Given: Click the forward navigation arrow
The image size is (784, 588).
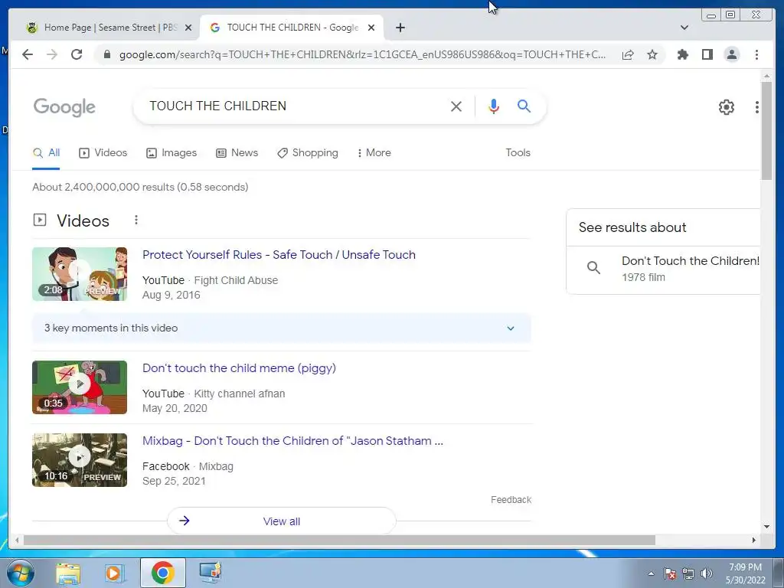Looking at the screenshot, I should coord(52,54).
